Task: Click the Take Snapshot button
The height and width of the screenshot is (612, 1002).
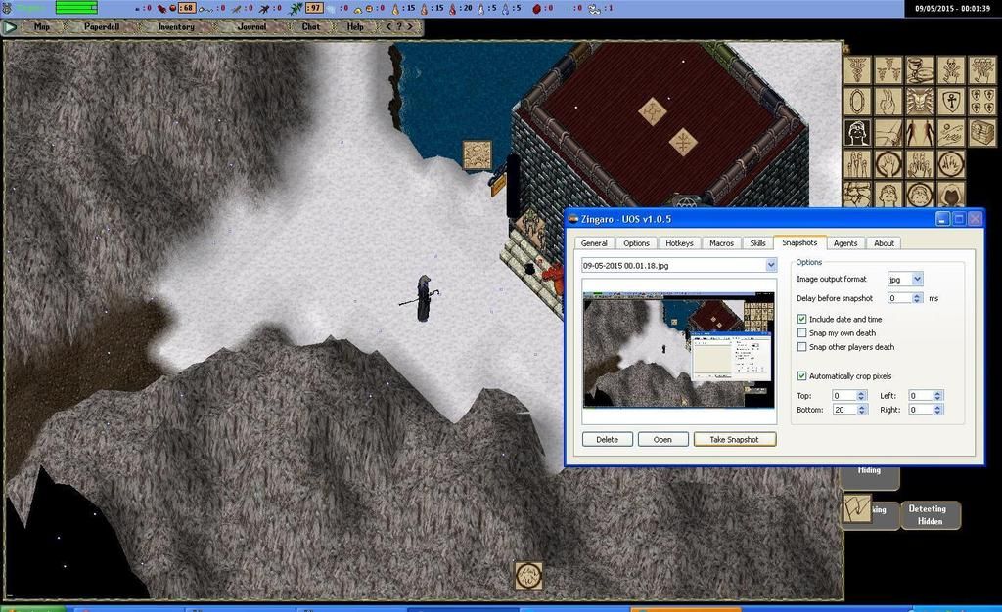Action: [x=734, y=440]
